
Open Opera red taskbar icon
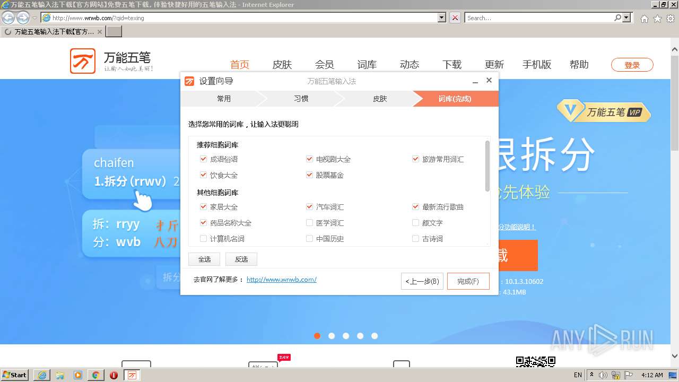114,375
